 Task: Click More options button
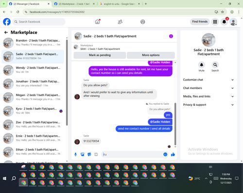(x=151, y=55)
